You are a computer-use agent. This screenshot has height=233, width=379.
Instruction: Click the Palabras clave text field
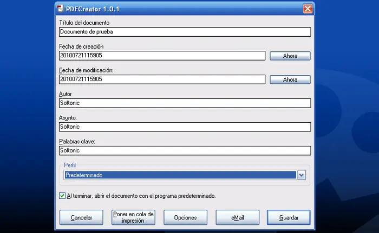(185, 150)
